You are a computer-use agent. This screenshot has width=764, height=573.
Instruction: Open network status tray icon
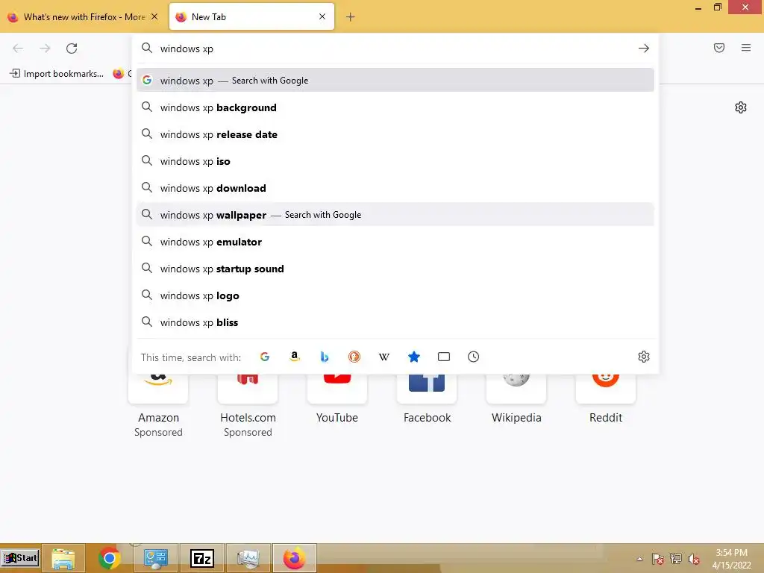676,559
